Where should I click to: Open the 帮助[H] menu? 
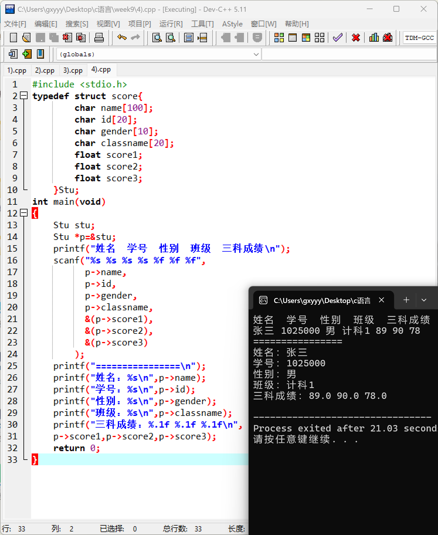coord(297,24)
